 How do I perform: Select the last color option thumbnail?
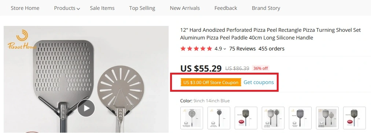click(x=355, y=118)
